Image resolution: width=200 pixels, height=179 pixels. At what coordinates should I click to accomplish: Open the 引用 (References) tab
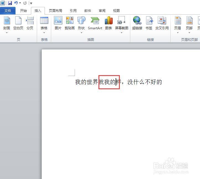coord(73,11)
